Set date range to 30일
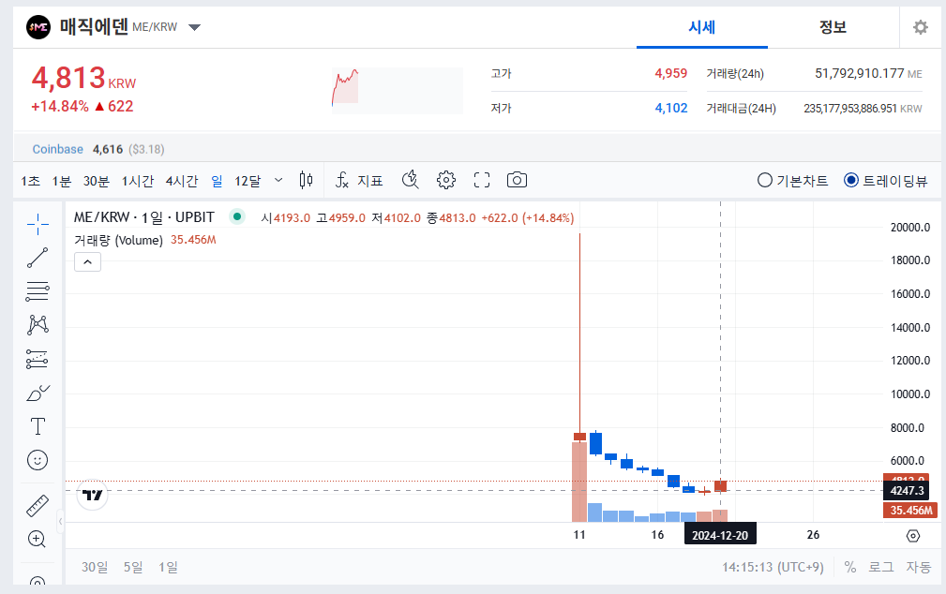This screenshot has height=594, width=946. (x=95, y=567)
